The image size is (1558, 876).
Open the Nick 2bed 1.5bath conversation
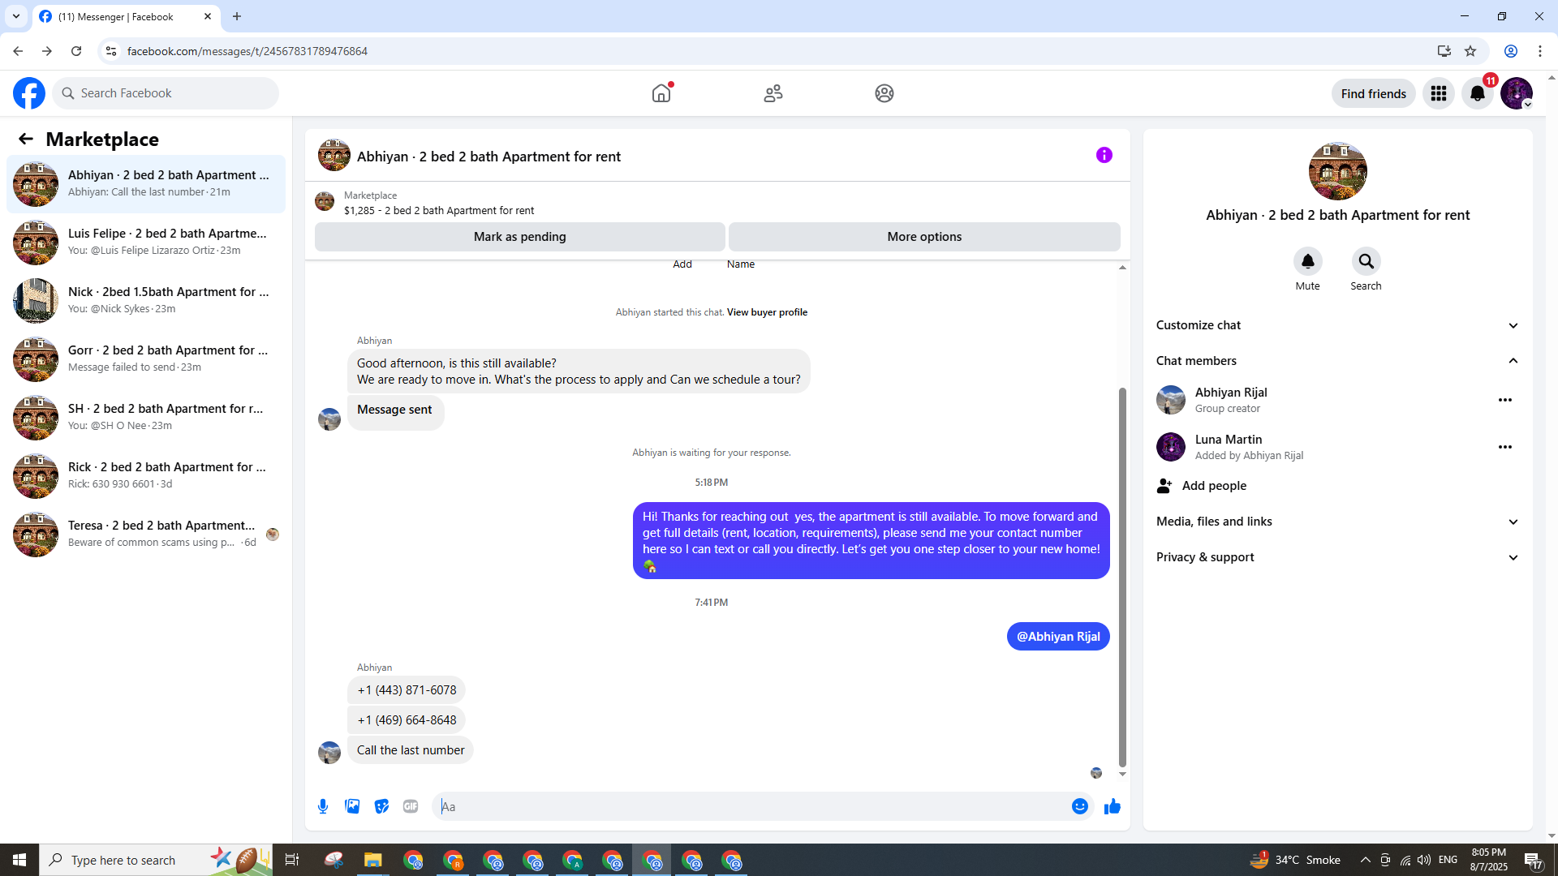[146, 301]
